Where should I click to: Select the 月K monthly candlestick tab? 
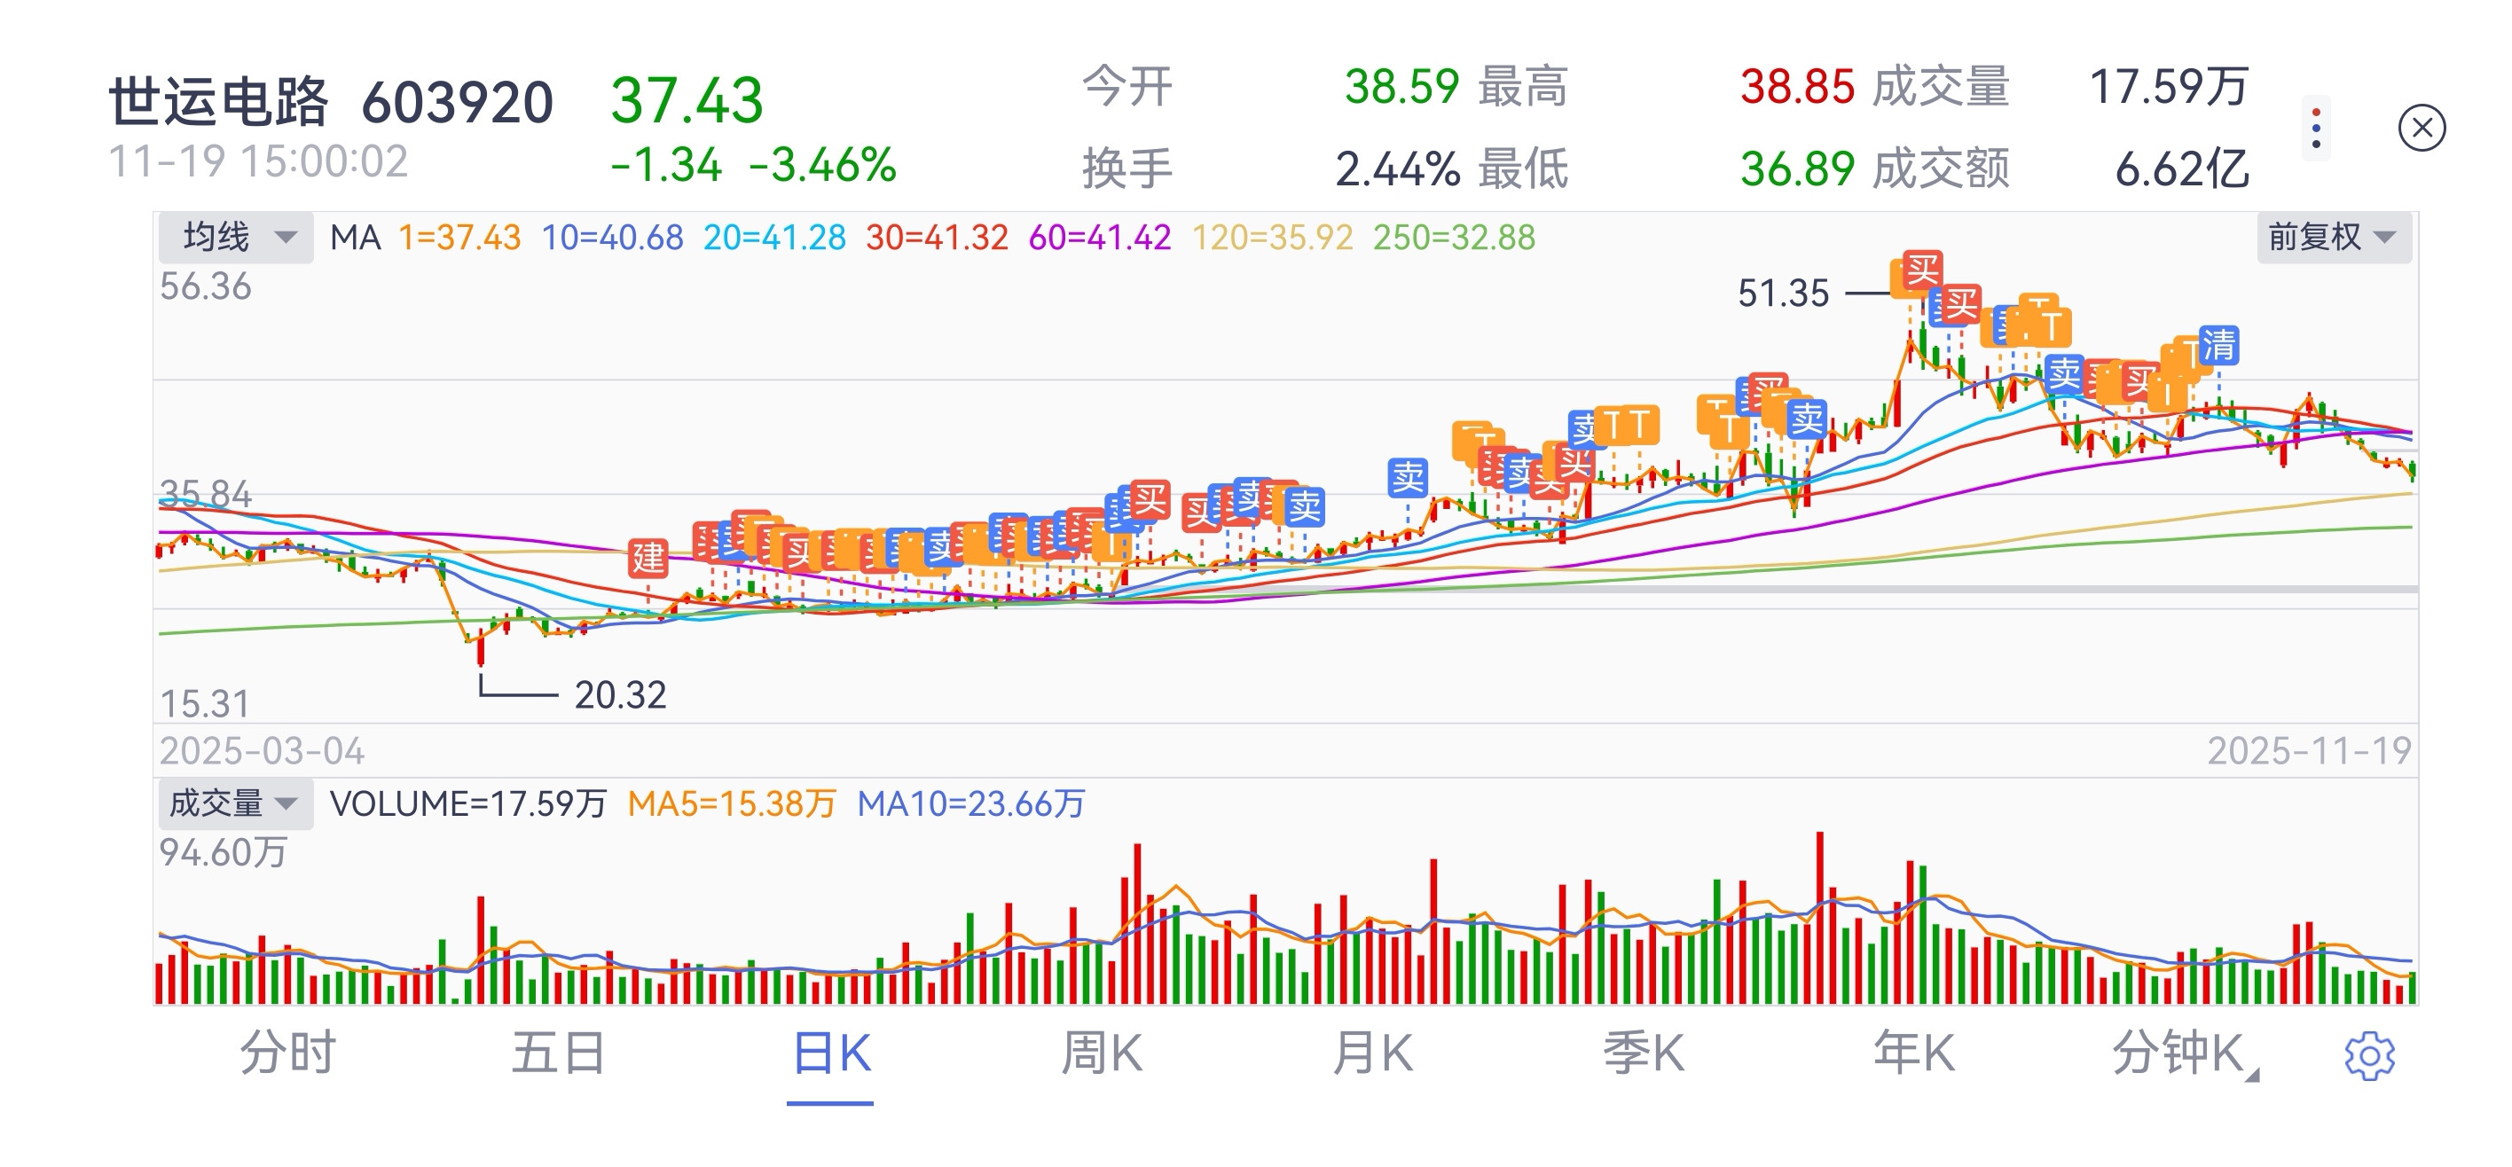click(1372, 1053)
